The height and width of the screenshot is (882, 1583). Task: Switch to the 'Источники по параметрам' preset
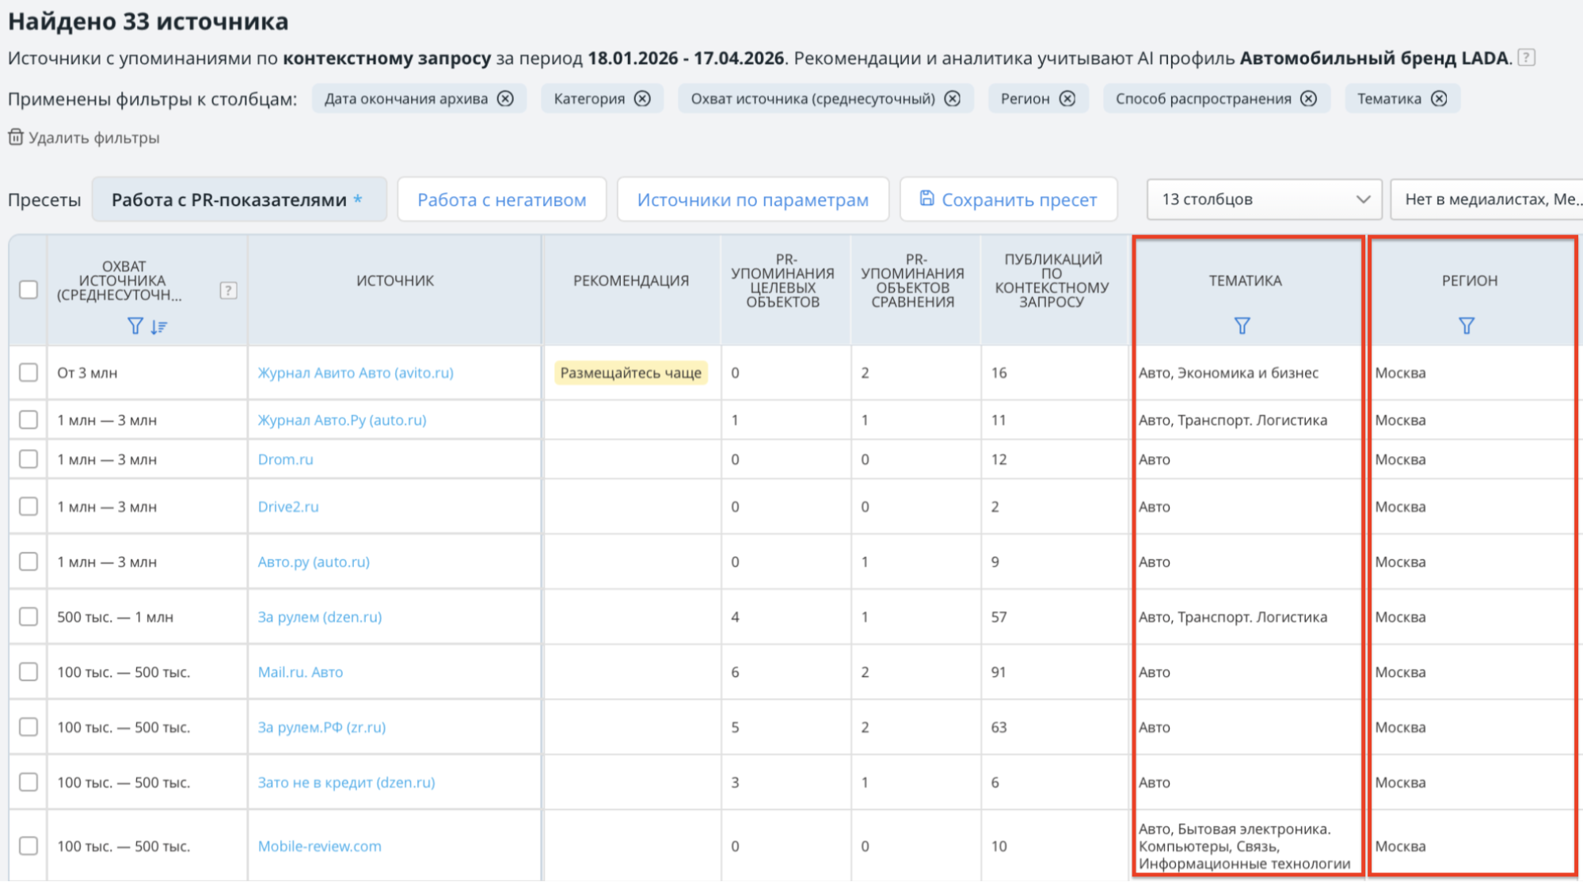(x=753, y=200)
